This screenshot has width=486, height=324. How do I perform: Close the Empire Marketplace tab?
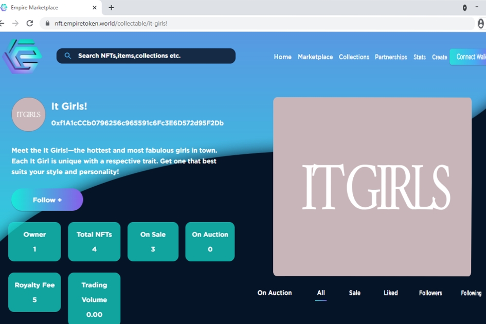pos(95,8)
